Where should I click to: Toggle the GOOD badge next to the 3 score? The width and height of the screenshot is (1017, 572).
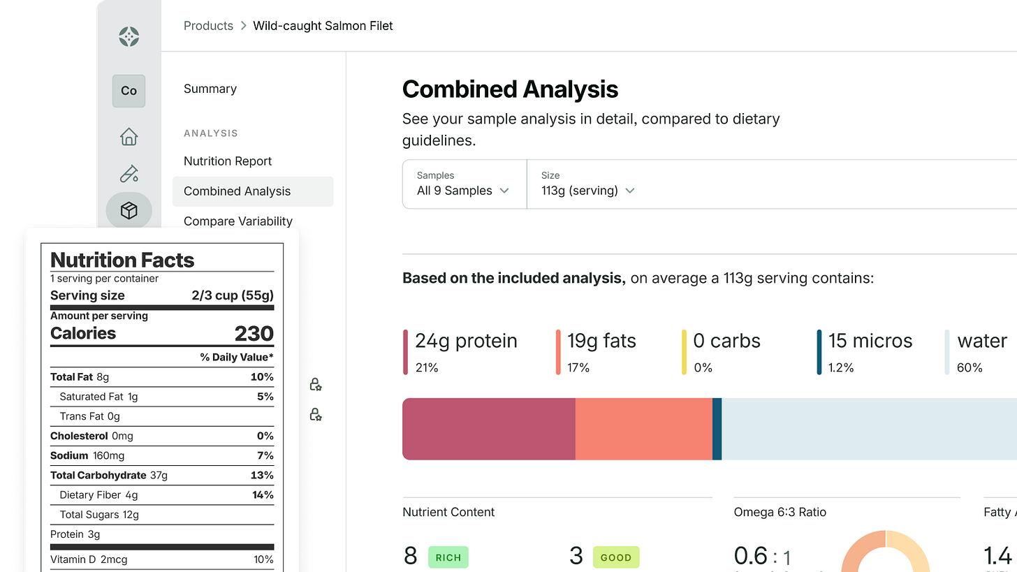coord(616,557)
